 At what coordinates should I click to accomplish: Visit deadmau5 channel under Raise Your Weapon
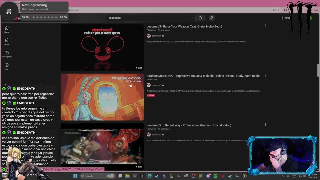(x=156, y=36)
